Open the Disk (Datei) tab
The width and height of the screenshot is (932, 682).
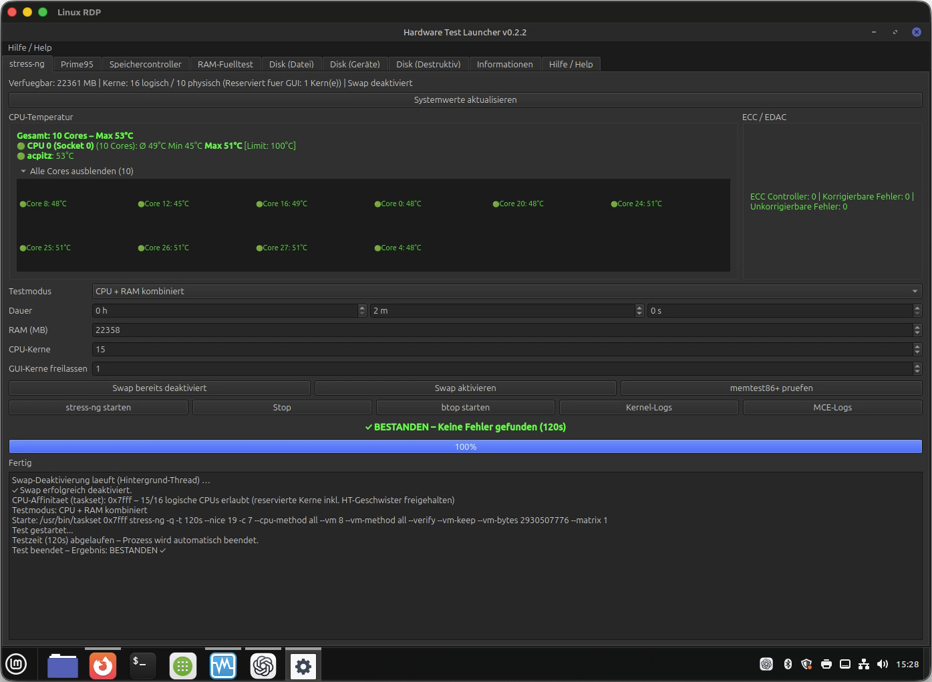pos(291,64)
